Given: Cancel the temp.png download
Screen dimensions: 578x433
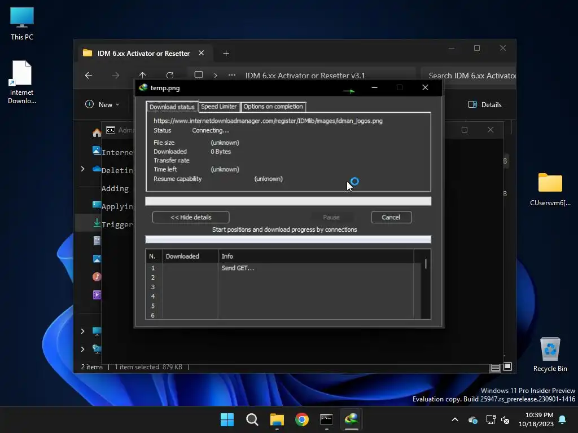Looking at the screenshot, I should point(391,217).
